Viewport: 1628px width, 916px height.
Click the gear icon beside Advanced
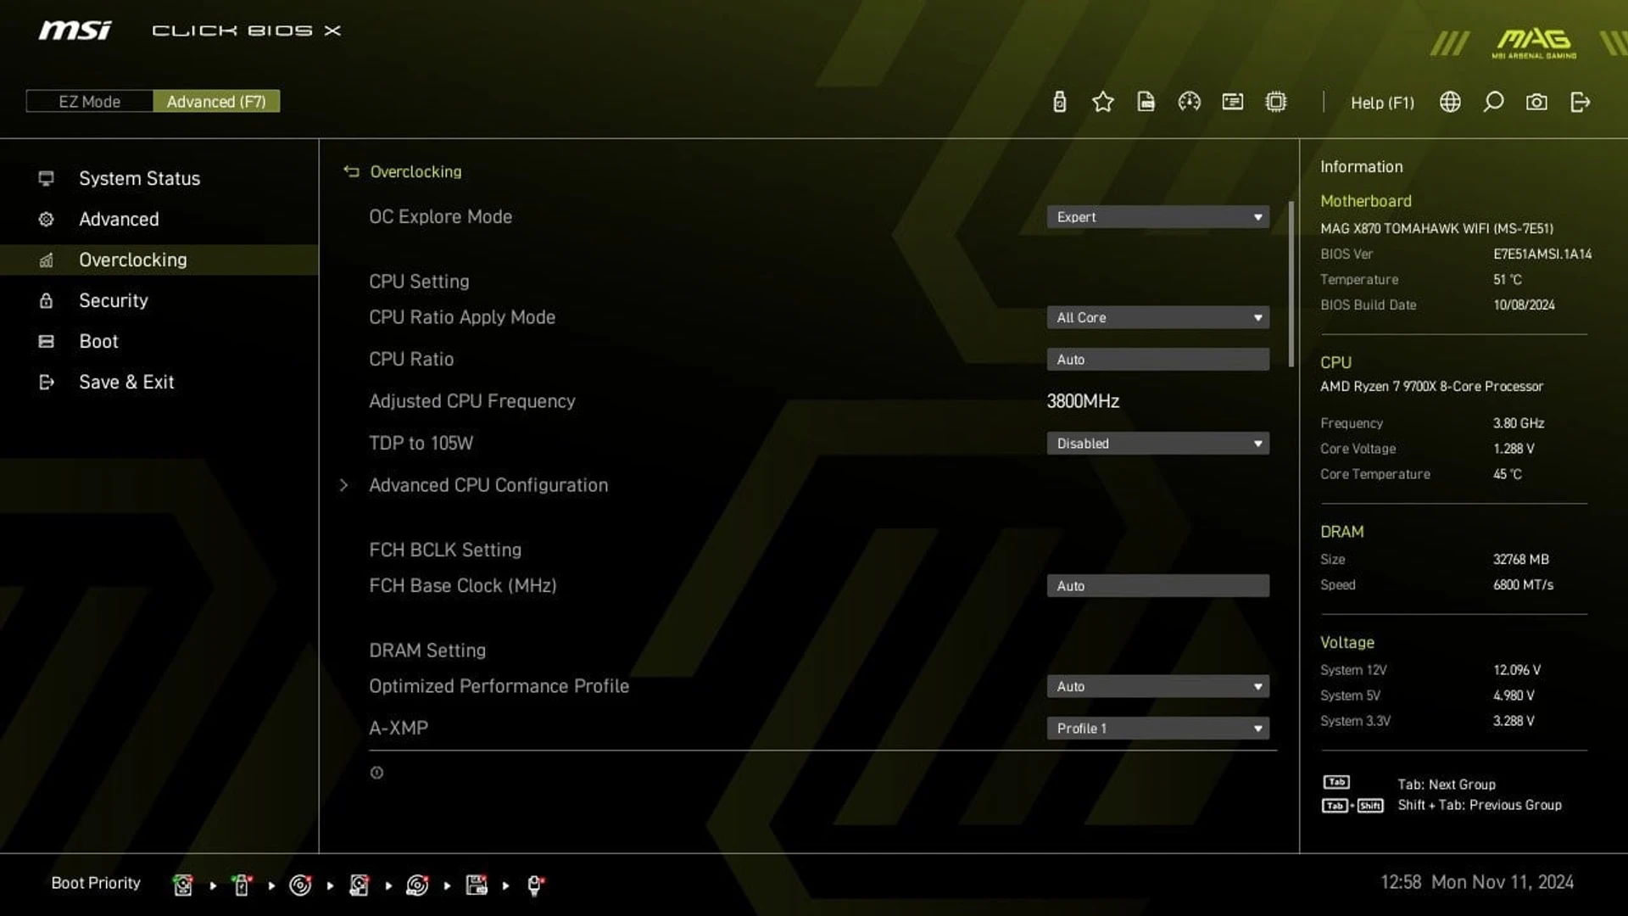coord(46,219)
